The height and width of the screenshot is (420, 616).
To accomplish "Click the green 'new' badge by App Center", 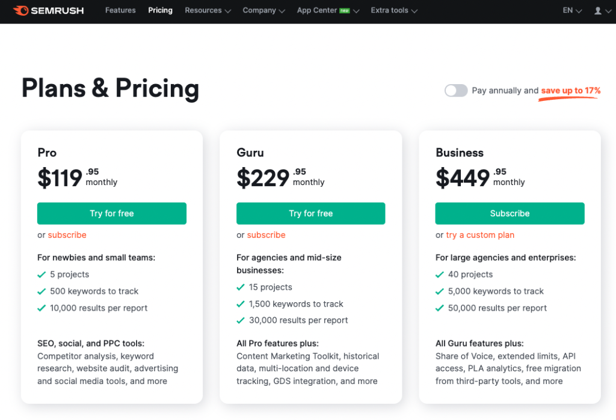I will (x=345, y=11).
